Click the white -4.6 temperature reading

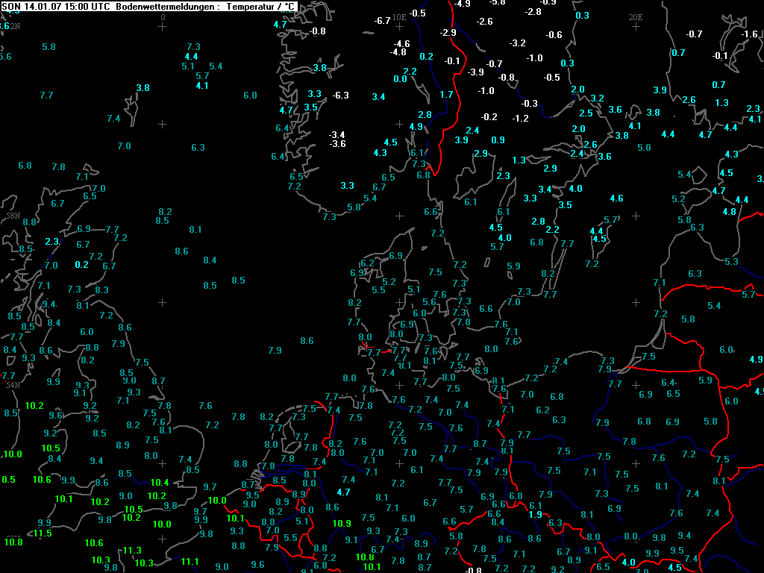pos(401,44)
